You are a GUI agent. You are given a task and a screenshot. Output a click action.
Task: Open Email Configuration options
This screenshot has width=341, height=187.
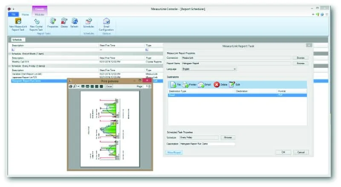pos(106,24)
